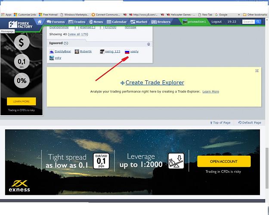Open the Learn More link in the banner

tap(210, 92)
